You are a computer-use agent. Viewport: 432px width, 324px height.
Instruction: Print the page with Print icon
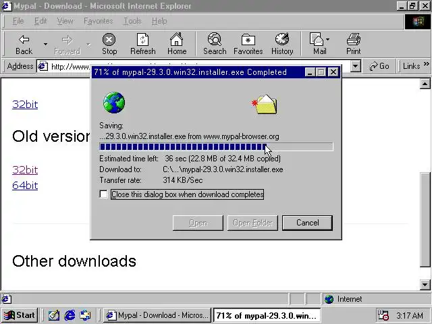pyautogui.click(x=354, y=44)
